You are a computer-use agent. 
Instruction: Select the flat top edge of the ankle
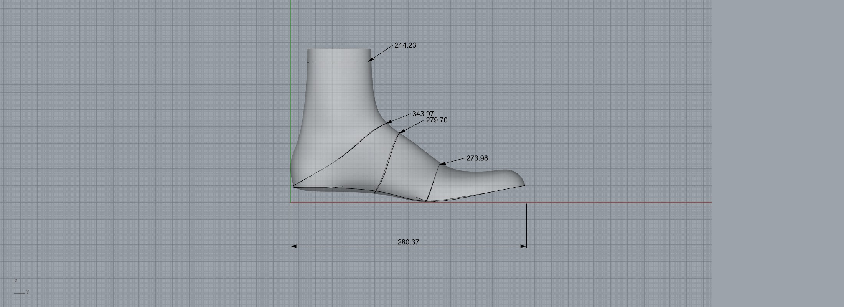pyautogui.click(x=339, y=49)
